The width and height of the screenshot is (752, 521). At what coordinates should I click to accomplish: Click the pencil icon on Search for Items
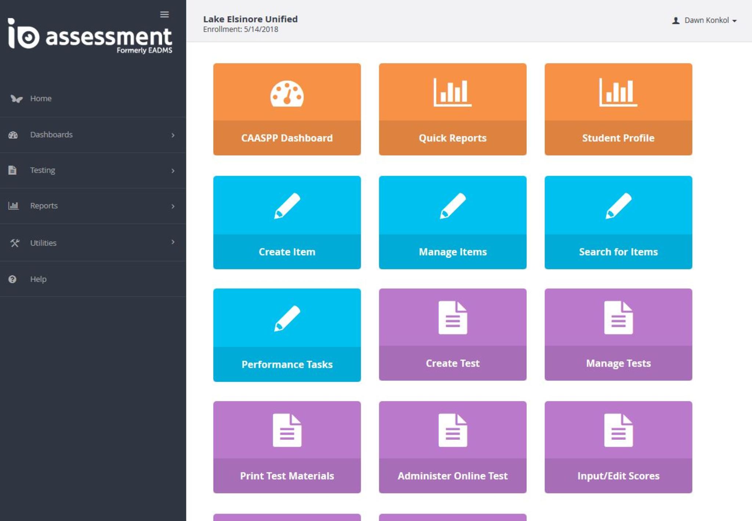tap(618, 206)
